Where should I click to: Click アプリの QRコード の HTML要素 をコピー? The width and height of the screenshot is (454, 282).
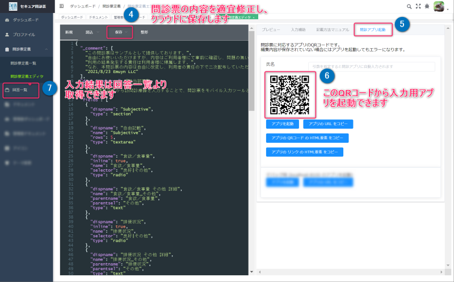307,138
